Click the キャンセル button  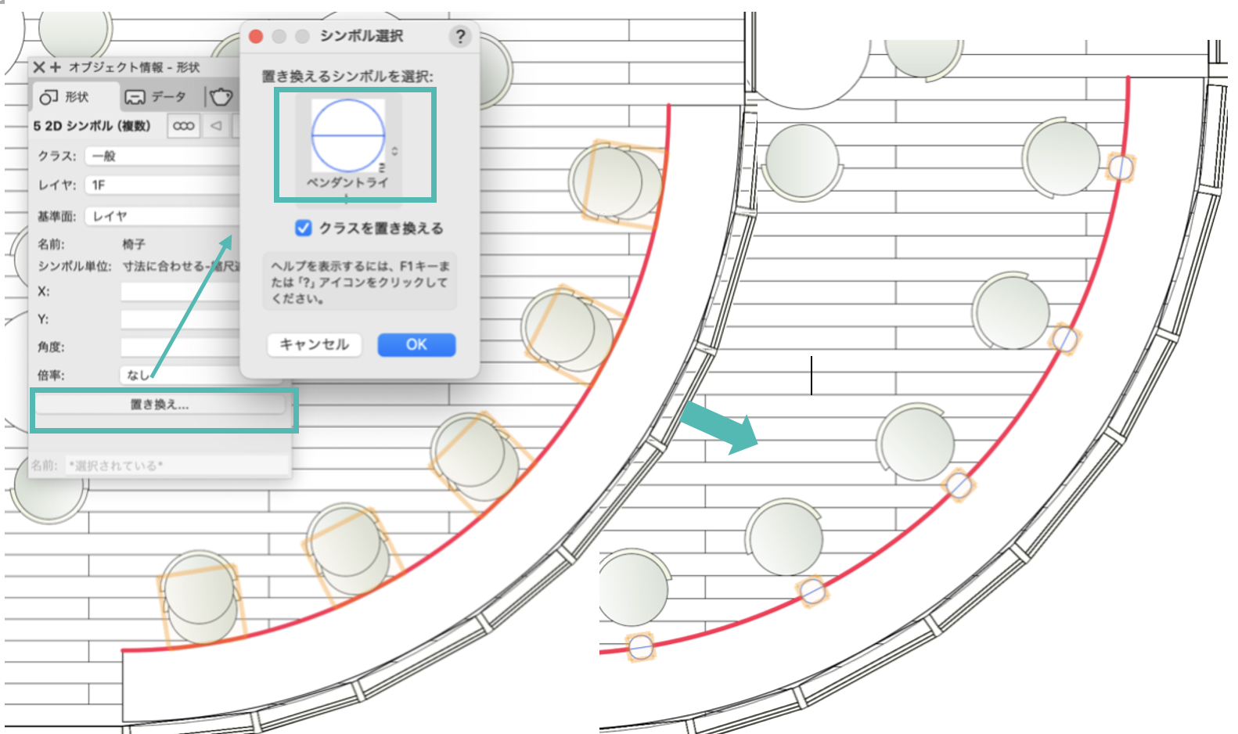click(x=314, y=344)
